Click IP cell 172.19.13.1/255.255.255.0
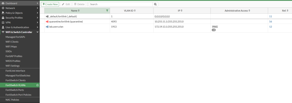292x103 pixels. pos(169,27)
